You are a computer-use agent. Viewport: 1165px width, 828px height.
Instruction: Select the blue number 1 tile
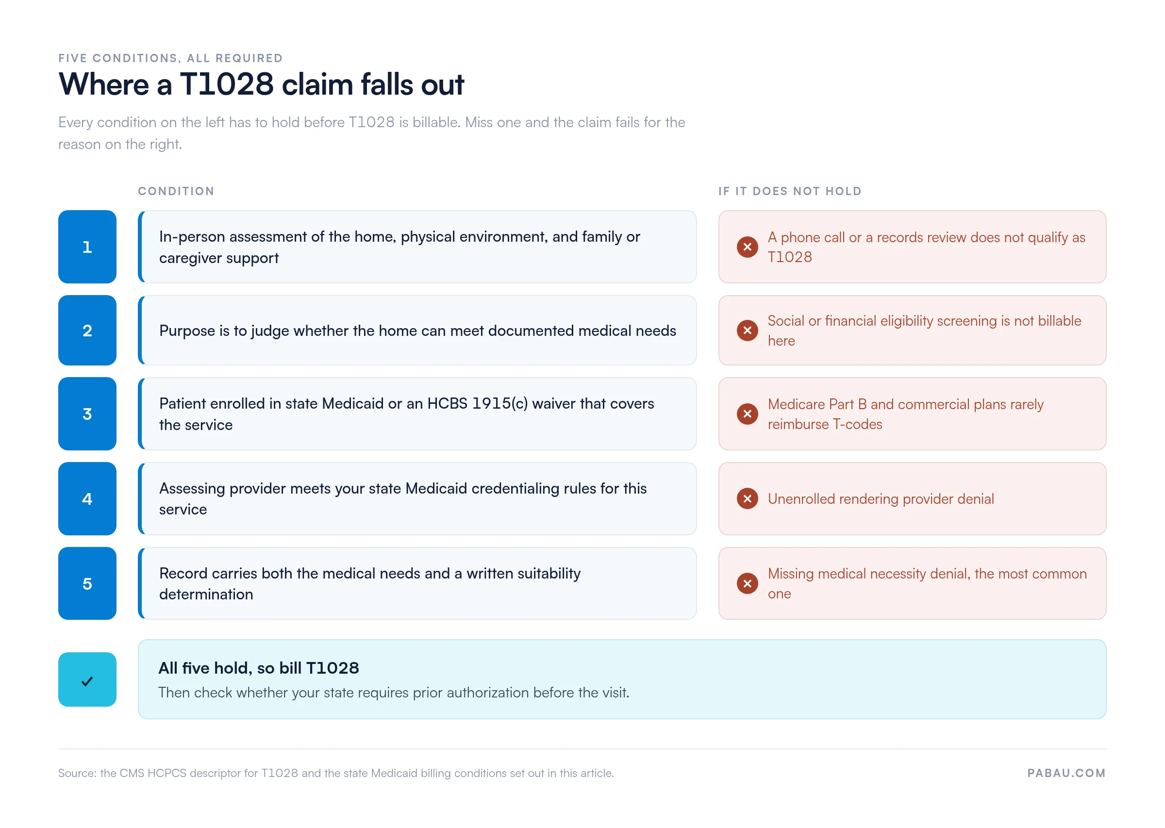87,247
